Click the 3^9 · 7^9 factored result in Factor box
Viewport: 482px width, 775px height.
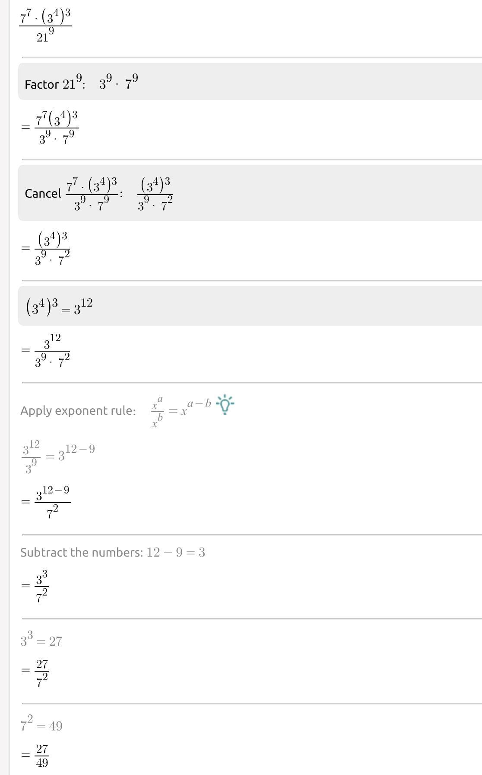point(118,82)
